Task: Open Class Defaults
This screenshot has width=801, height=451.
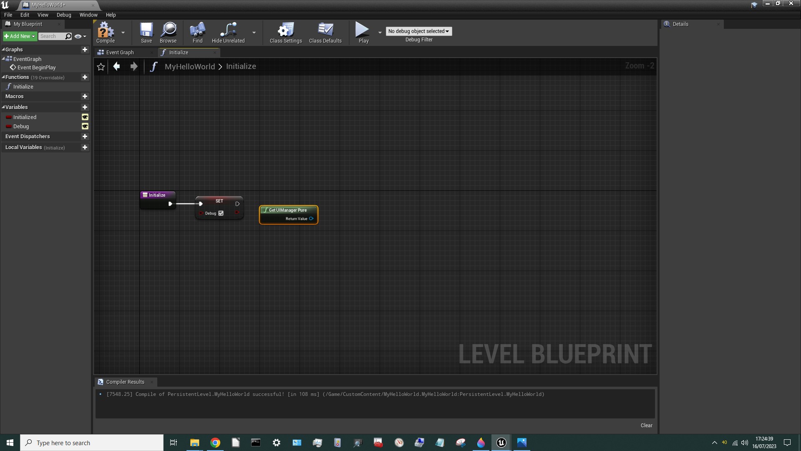Action: pos(325,33)
